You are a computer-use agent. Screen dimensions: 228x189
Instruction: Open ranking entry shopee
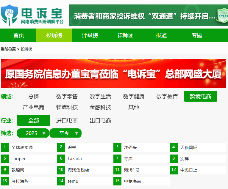click(19, 159)
